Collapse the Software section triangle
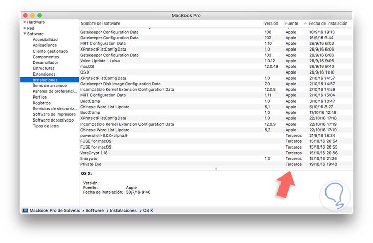 tap(25, 34)
